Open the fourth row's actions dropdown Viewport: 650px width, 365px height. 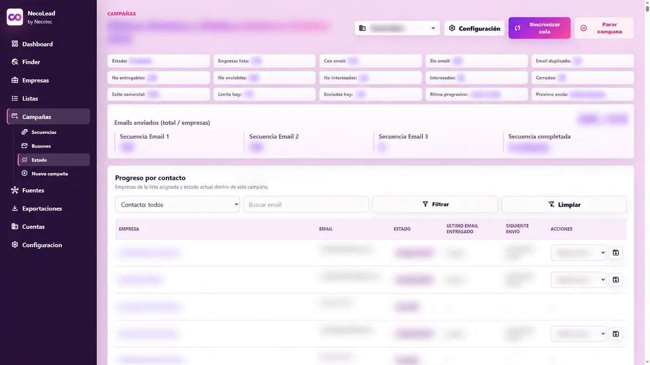578,334
